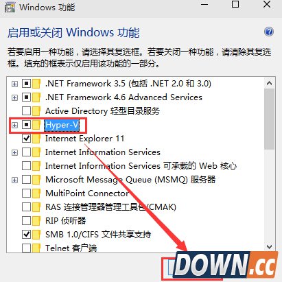Click the Active Directory folder icon

36,111
